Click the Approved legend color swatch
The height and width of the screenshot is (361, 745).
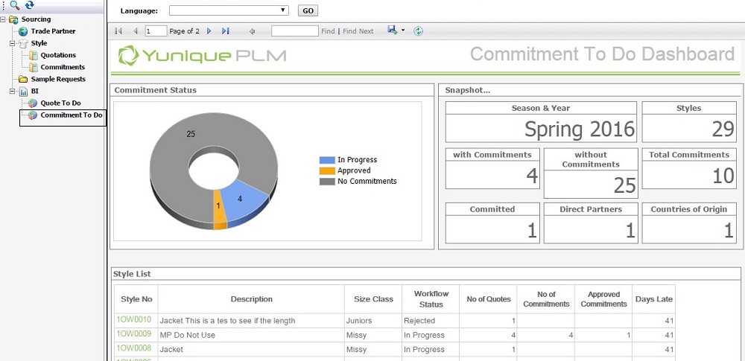[327, 170]
